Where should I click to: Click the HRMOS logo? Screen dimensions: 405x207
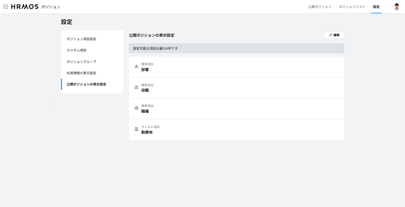tap(25, 7)
